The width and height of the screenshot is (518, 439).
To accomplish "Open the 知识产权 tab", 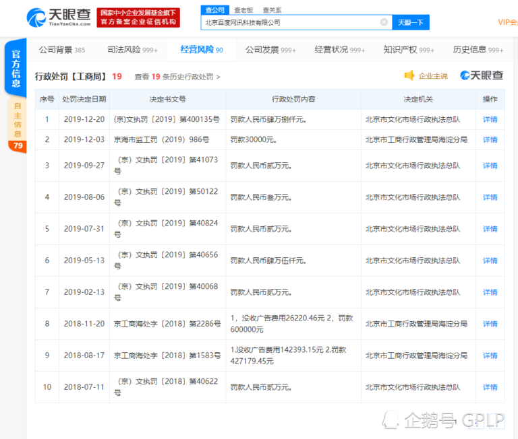I will 409,50.
